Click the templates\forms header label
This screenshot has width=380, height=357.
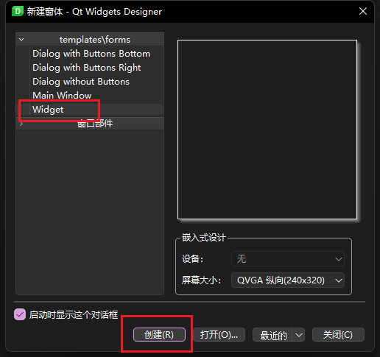(95, 40)
